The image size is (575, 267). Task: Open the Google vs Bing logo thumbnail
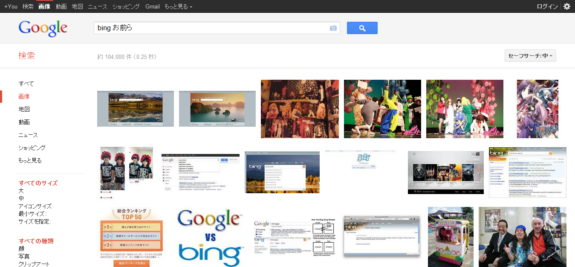(210, 237)
